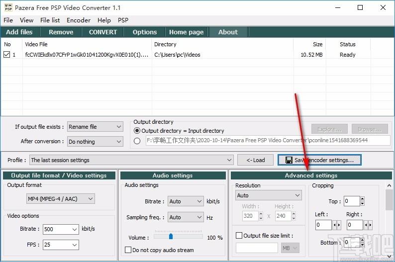Open the Encoder menu
Image resolution: width=395 pixels, height=262 pixels.
pyautogui.click(x=78, y=20)
